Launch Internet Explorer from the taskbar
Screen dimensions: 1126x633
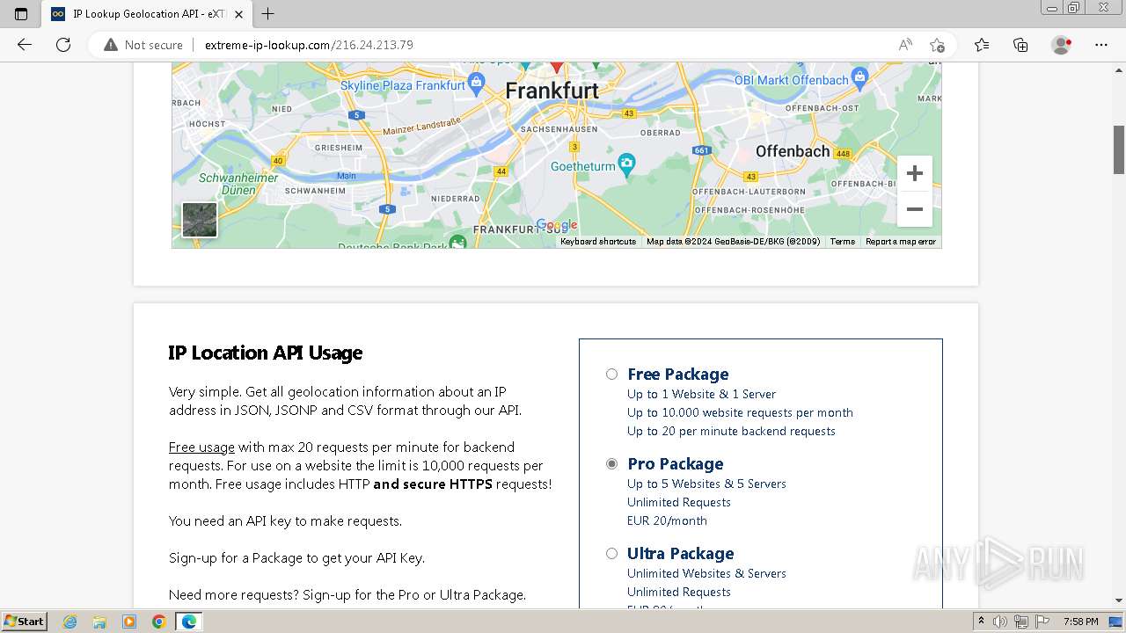point(70,622)
